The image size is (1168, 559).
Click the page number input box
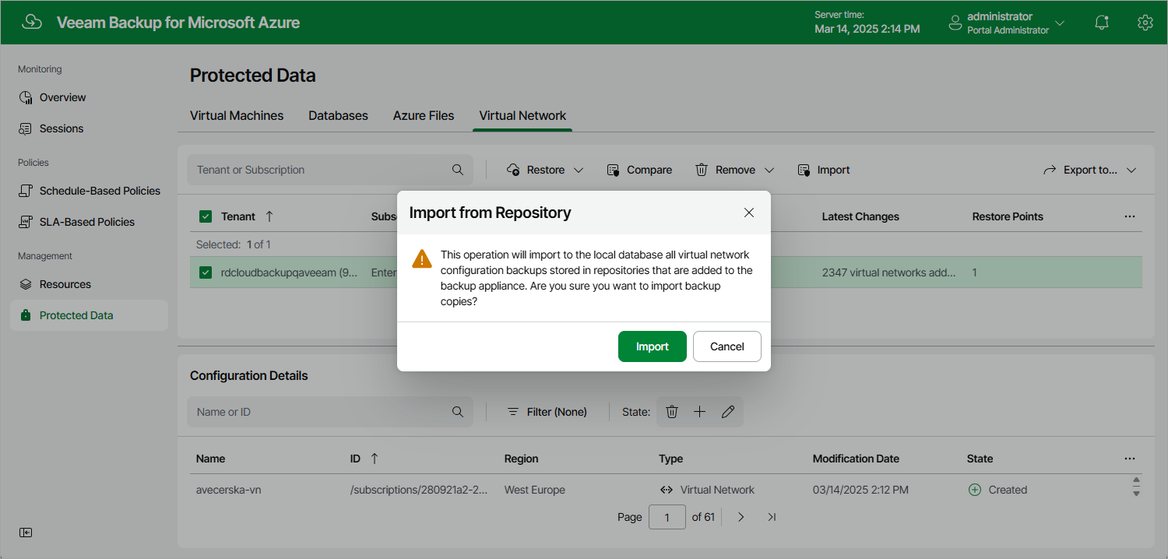667,517
